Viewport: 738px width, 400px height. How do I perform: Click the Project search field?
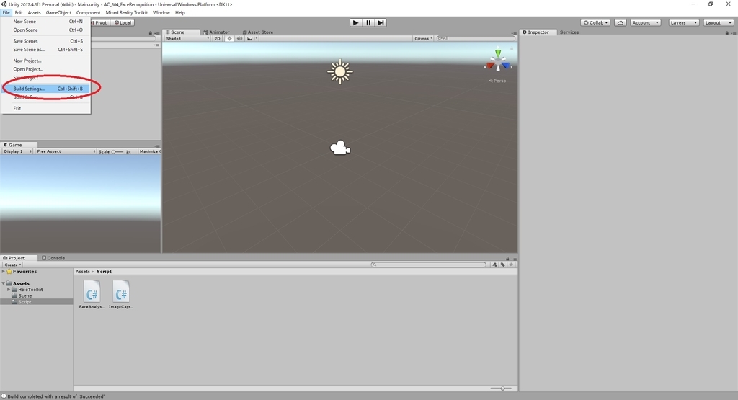[x=428, y=265]
